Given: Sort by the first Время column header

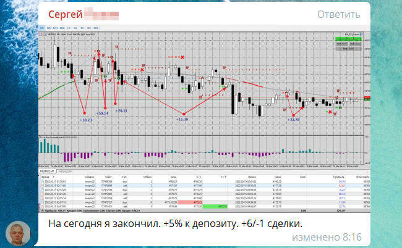Looking at the screenshot, I should coord(45,177).
